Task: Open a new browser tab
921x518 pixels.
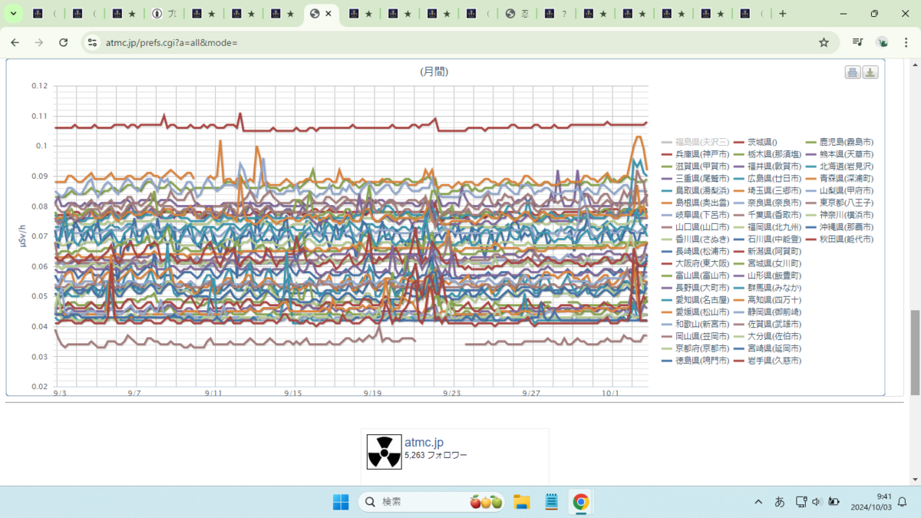Action: [782, 14]
